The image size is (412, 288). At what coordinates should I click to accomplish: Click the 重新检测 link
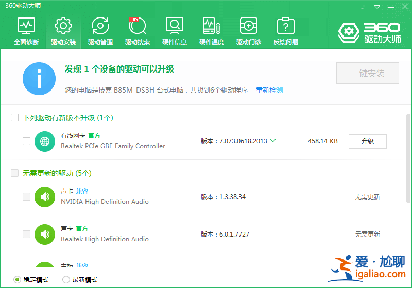(x=269, y=90)
